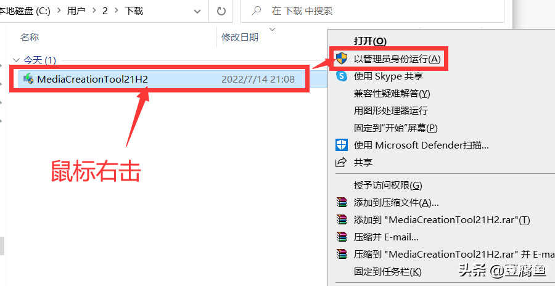The height and width of the screenshot is (286, 555).
Task: Expand the chevron between 本地磁盘 (C:) and 用户
Action: (x=59, y=11)
